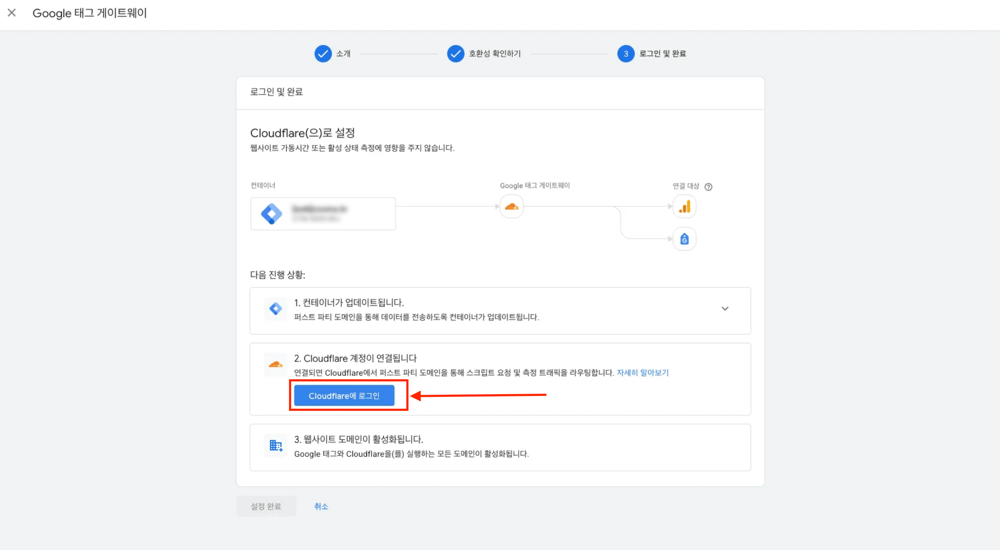
Task: Select the blurred container card
Action: click(x=323, y=213)
